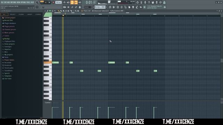Open the Playlist window
The width and height of the screenshot is (223, 125).
tap(110, 7)
